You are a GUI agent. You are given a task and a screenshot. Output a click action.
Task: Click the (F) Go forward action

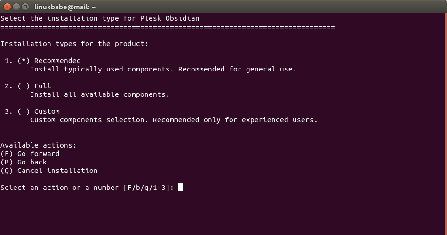click(30, 154)
